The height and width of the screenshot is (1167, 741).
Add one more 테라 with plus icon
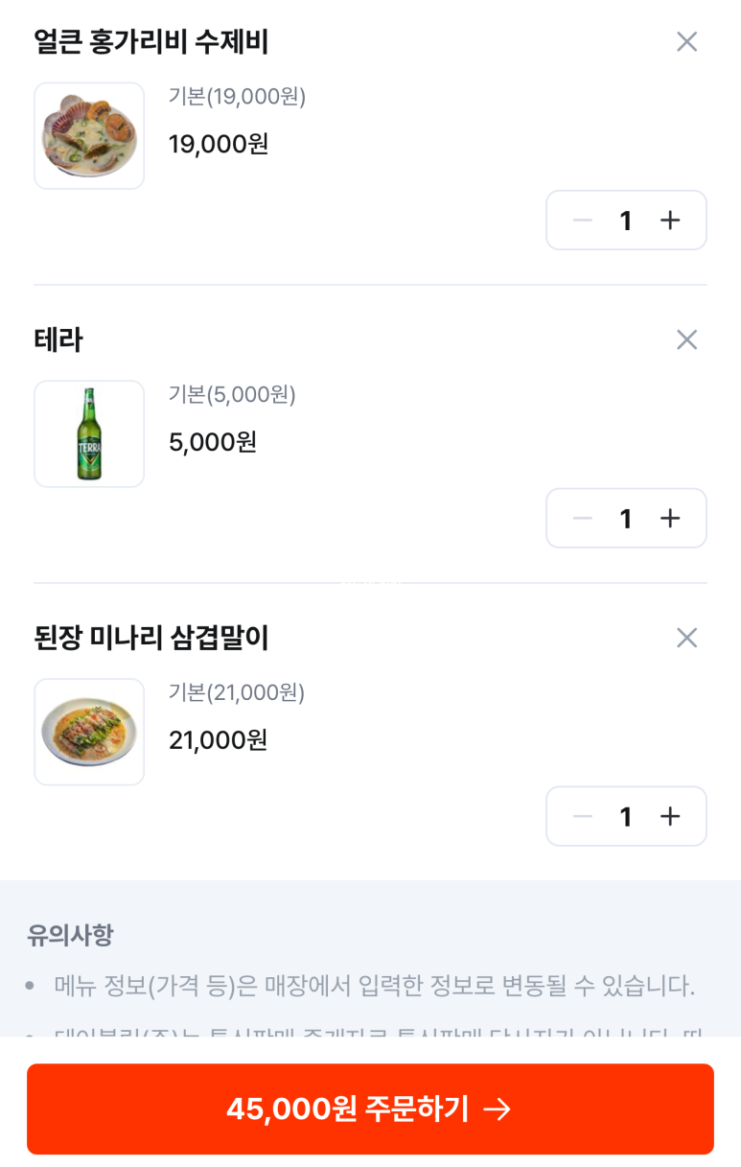point(670,519)
